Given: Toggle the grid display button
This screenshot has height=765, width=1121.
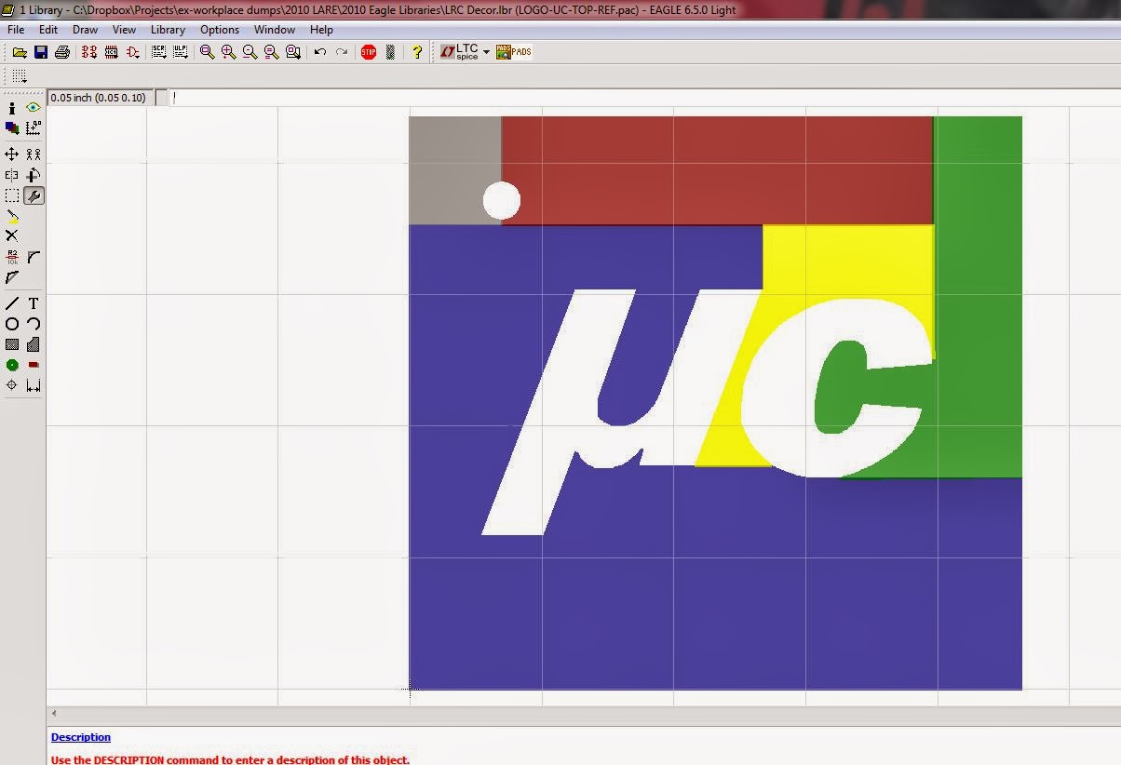Looking at the screenshot, I should coord(18,75).
